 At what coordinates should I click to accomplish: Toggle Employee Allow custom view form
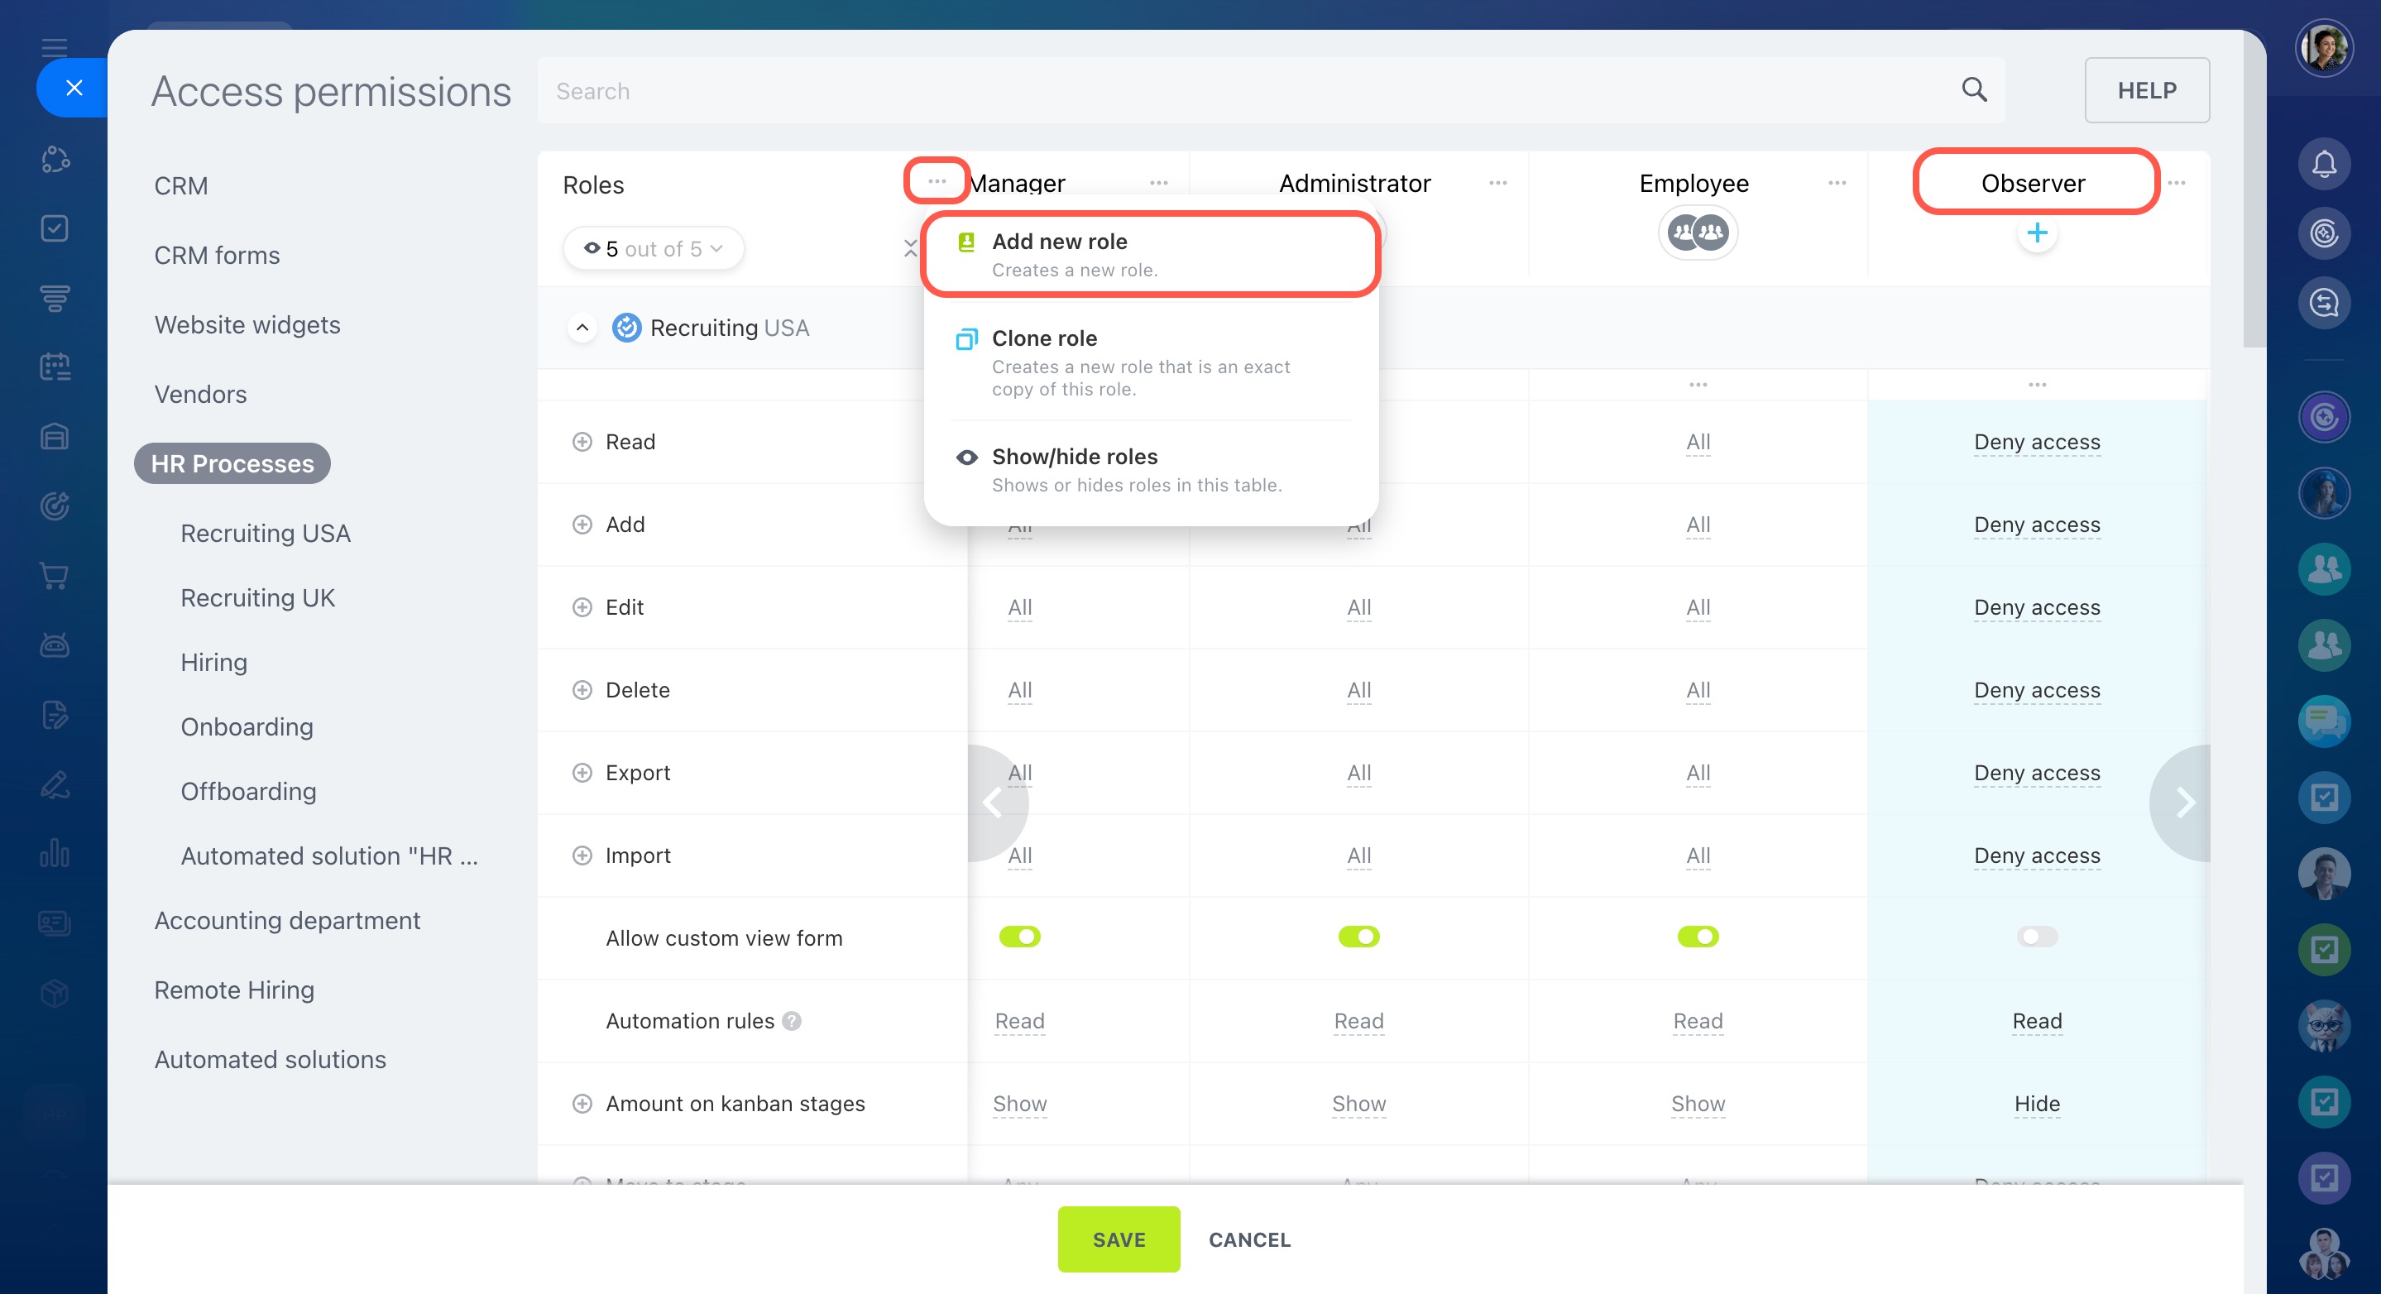tap(1697, 937)
